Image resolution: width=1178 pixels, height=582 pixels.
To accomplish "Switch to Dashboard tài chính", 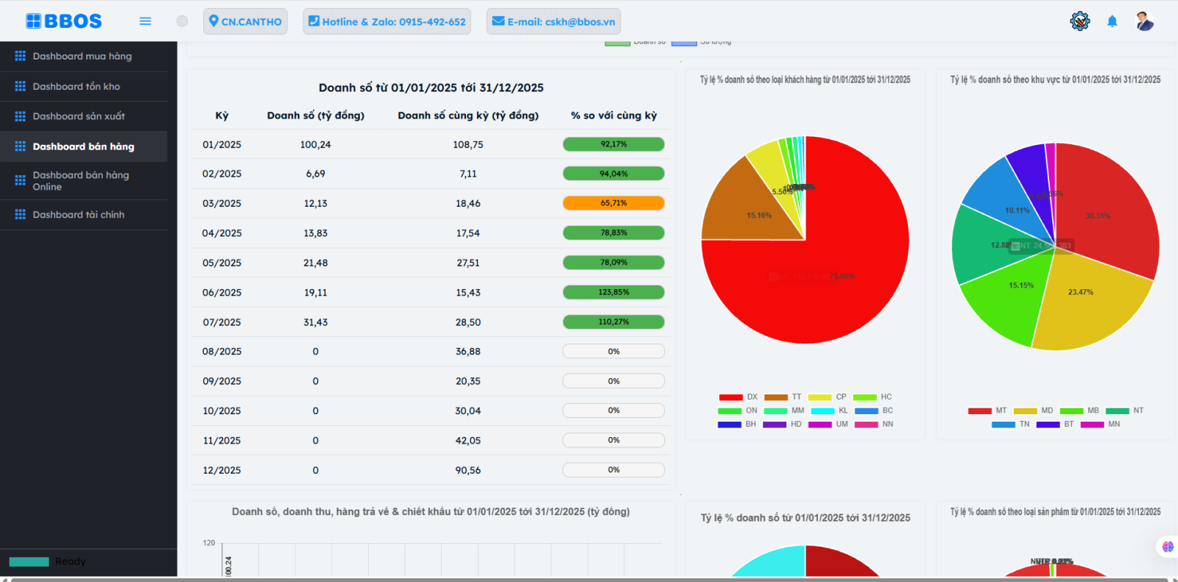I will pyautogui.click(x=83, y=215).
